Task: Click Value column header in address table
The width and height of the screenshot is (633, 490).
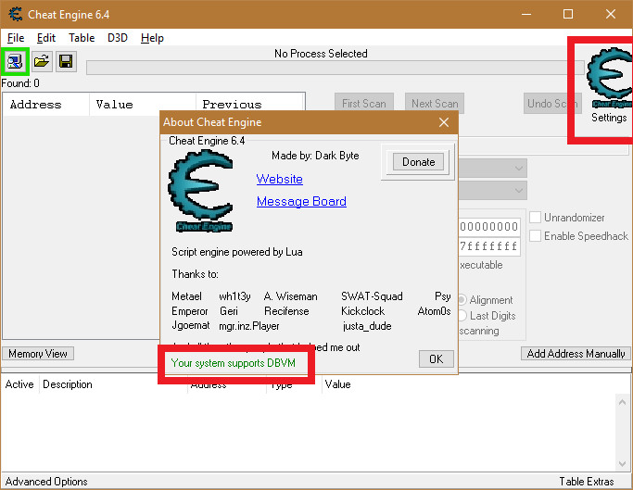Action: pyautogui.click(x=338, y=384)
